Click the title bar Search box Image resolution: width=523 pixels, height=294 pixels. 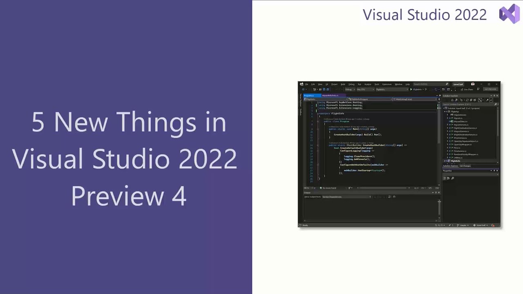(x=431, y=84)
